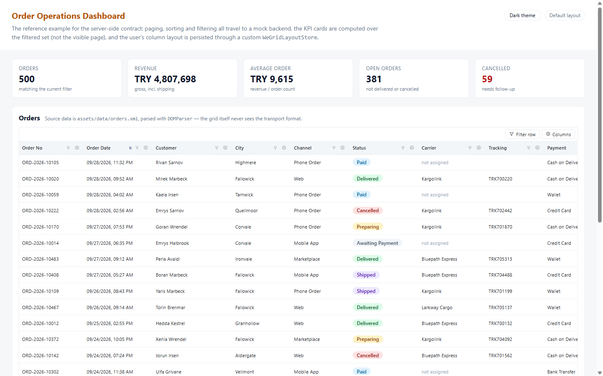Click the Awaiting Payment status badge
This screenshot has height=376, width=603.
(377, 243)
